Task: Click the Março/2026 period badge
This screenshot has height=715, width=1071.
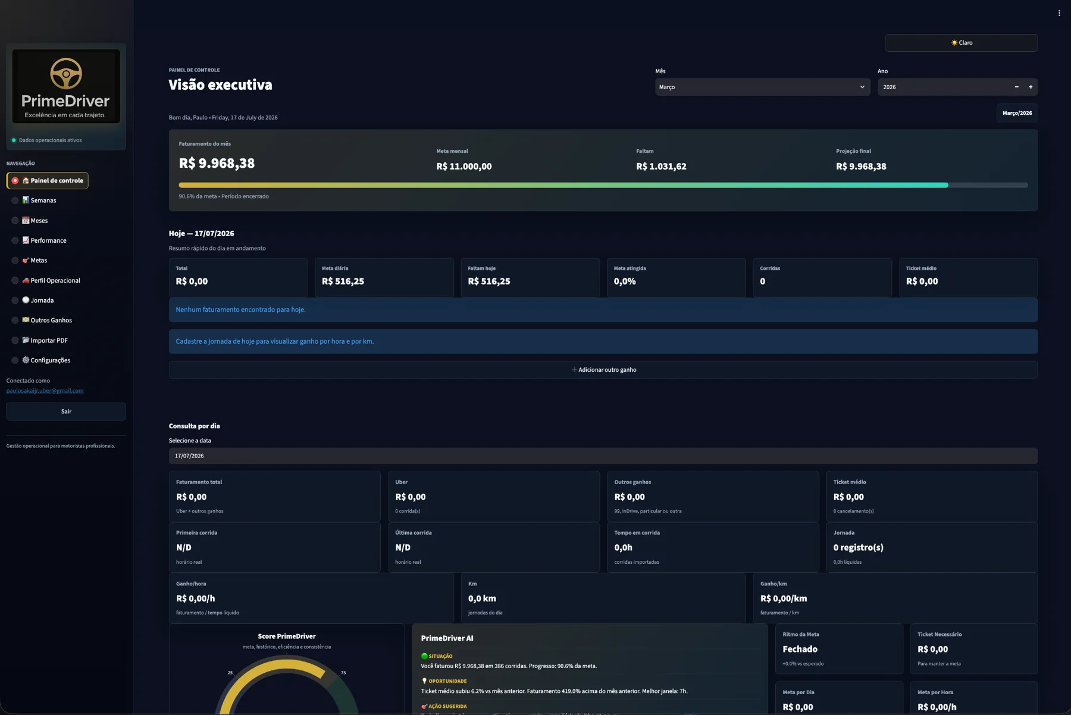Action: [x=1017, y=113]
